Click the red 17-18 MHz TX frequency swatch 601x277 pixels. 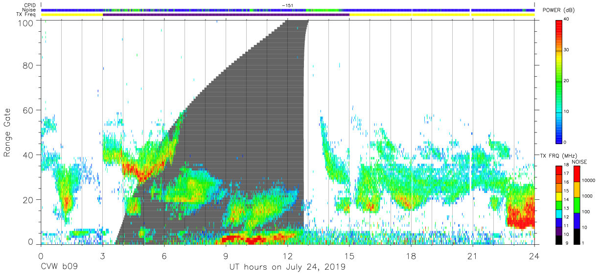[558, 170]
